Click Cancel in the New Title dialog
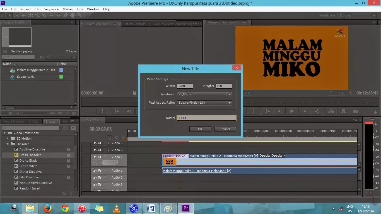This screenshot has width=381, height=214. [225, 129]
